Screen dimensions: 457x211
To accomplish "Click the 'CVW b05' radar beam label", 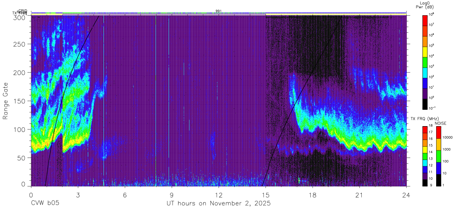I will pyautogui.click(x=45, y=204).
